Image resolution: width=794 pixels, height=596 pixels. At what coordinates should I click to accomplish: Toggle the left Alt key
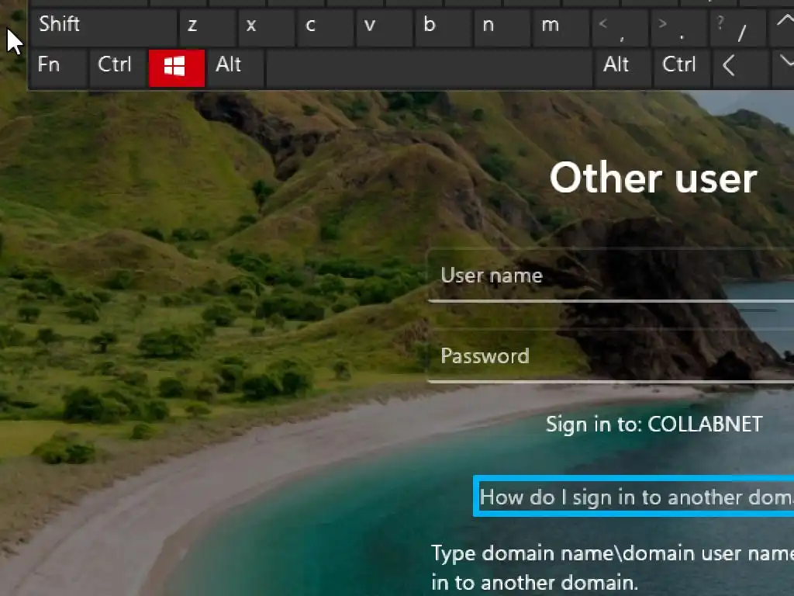pyautogui.click(x=236, y=68)
